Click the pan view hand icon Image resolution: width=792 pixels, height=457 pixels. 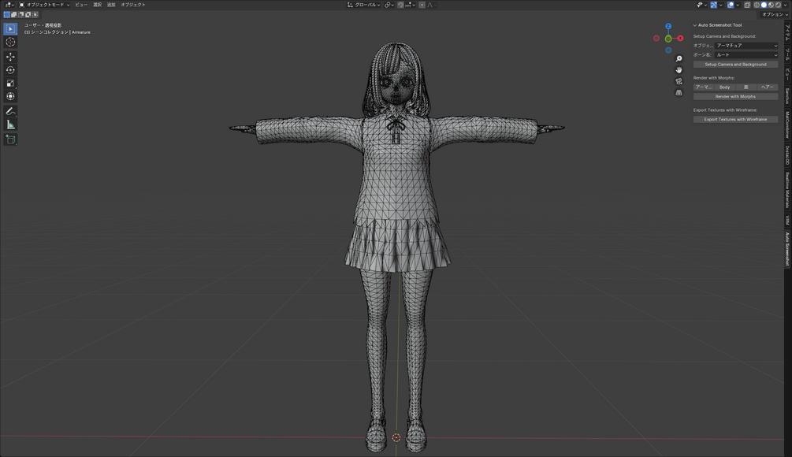click(x=679, y=69)
